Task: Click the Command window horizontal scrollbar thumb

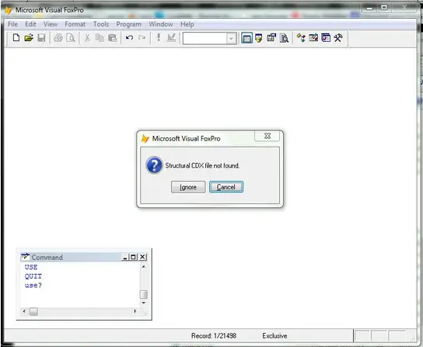Action: [x=33, y=312]
